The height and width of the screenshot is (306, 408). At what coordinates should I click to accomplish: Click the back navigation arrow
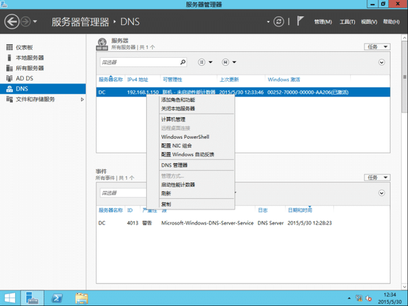click(x=12, y=22)
